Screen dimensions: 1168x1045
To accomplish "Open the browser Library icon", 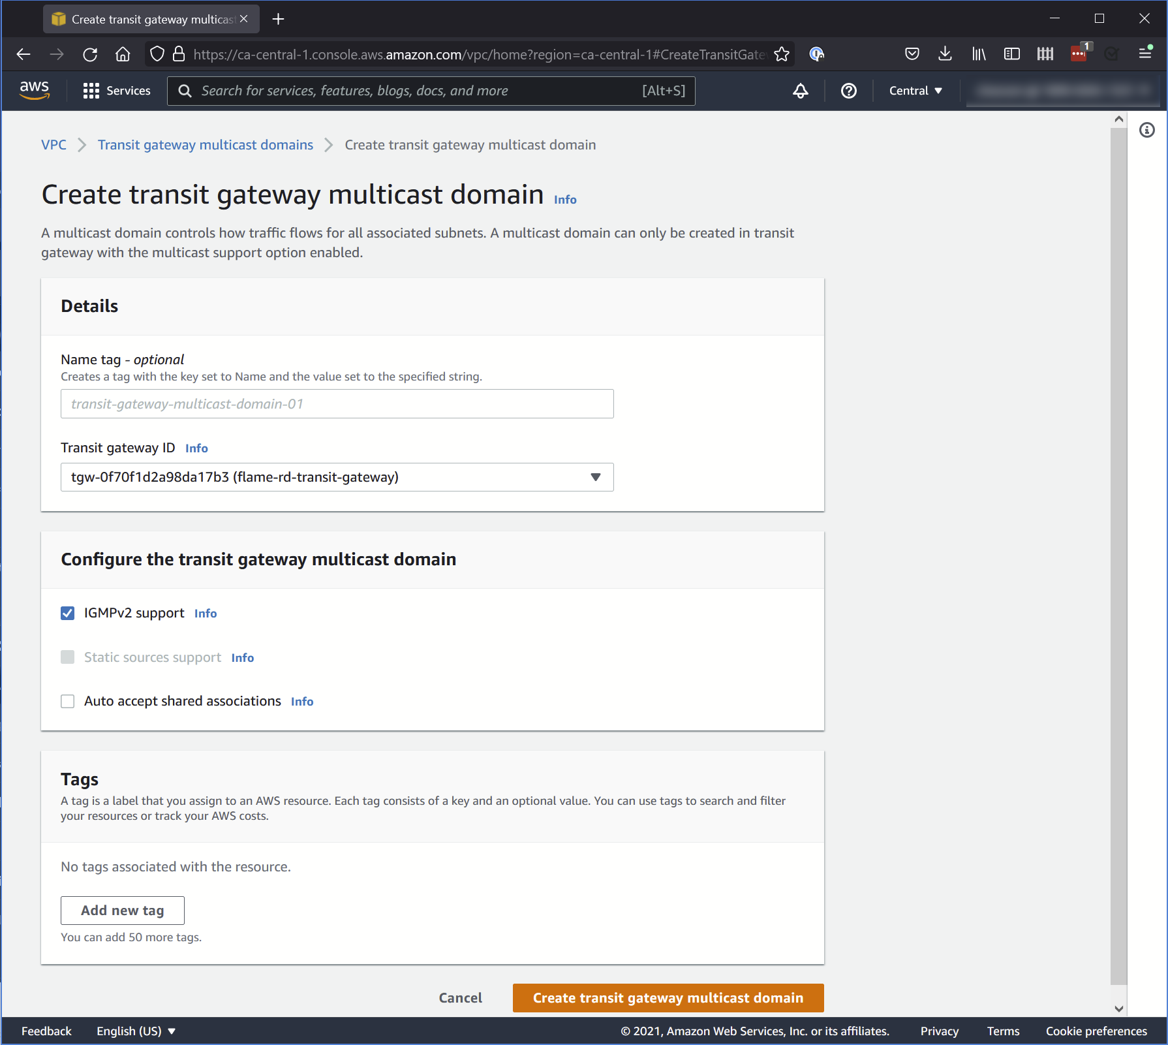I will [x=978, y=54].
